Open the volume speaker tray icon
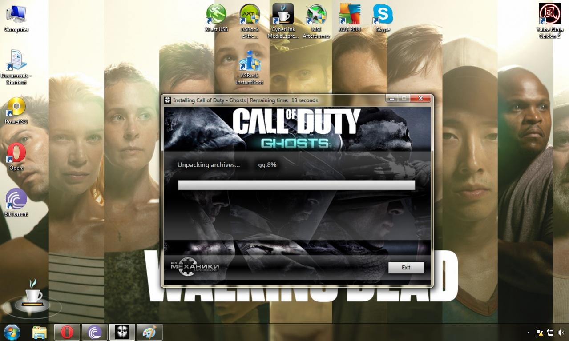The height and width of the screenshot is (341, 569). pos(561,333)
